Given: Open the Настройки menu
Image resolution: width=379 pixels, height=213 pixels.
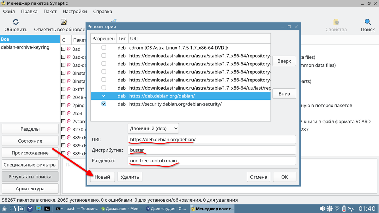Looking at the screenshot, I should click(x=75, y=11).
